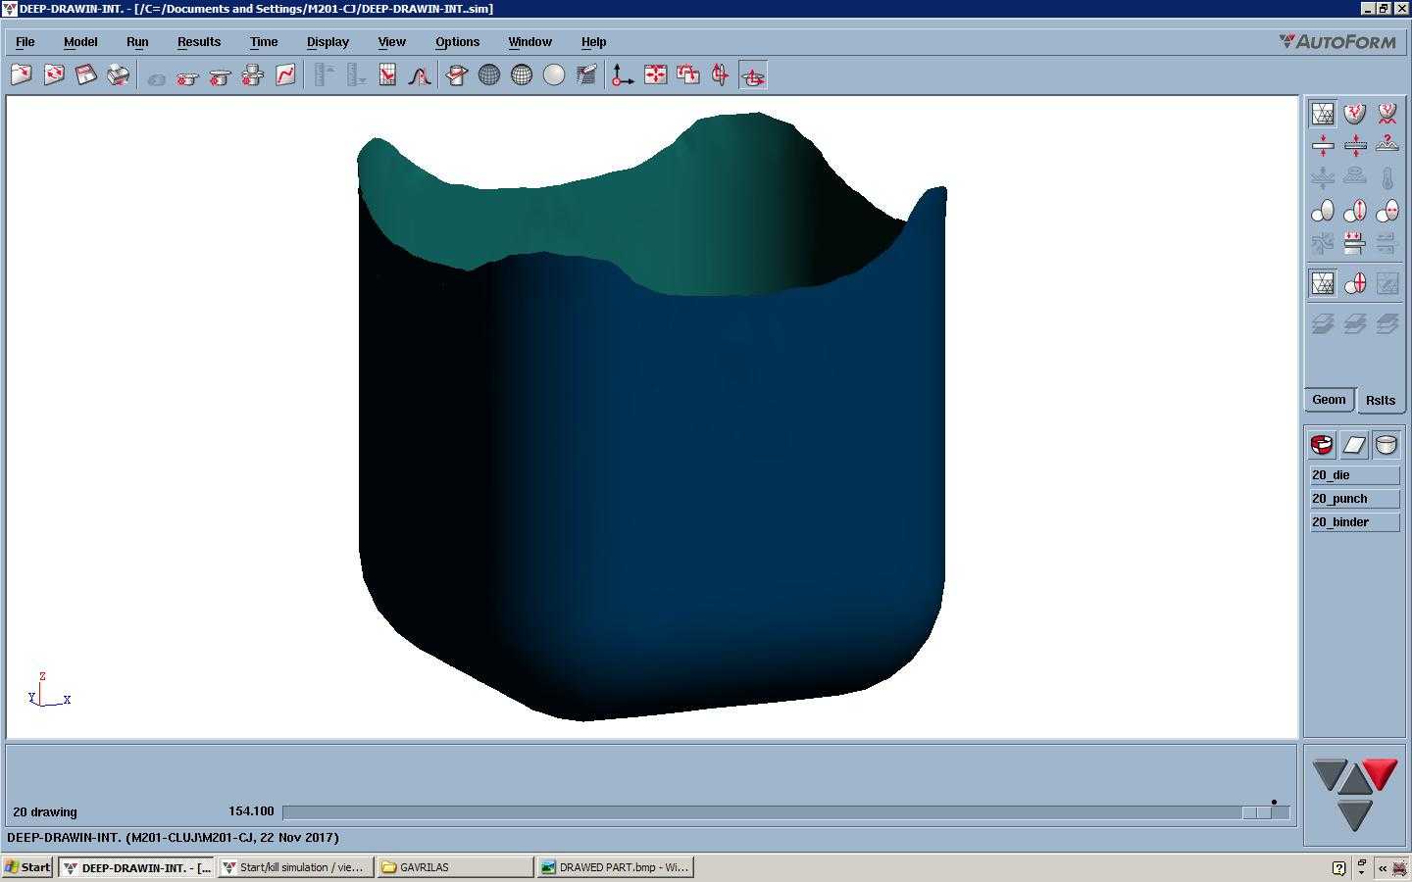Screen dimensions: 1412x882
Task: Click the help question tray icon
Action: point(1338,868)
